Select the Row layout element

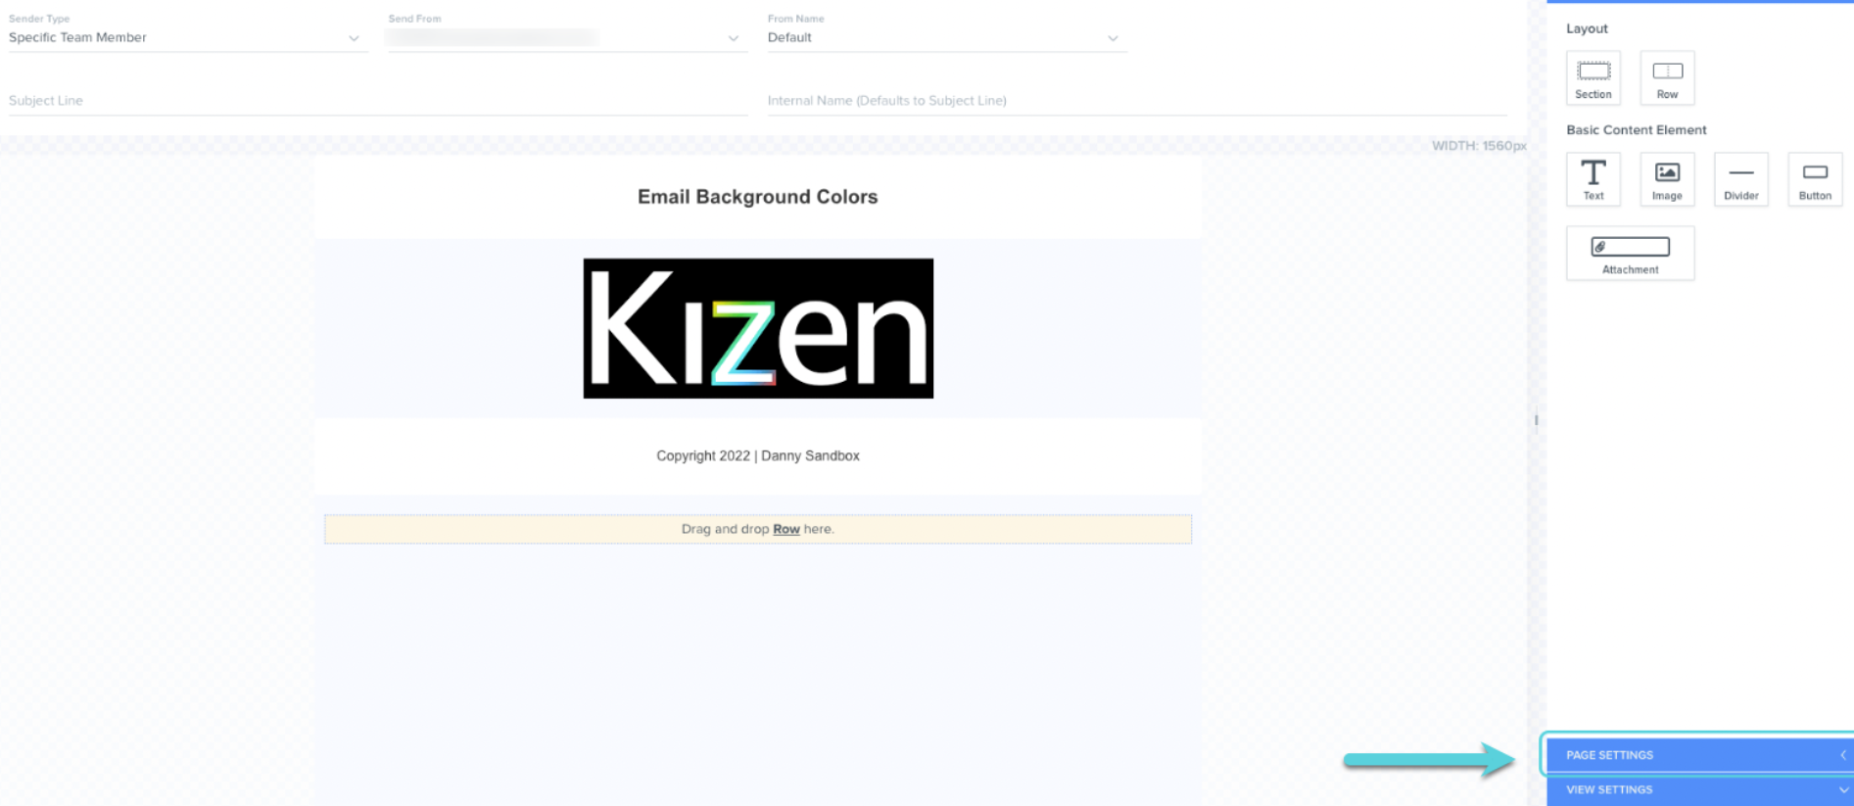pyautogui.click(x=1667, y=77)
